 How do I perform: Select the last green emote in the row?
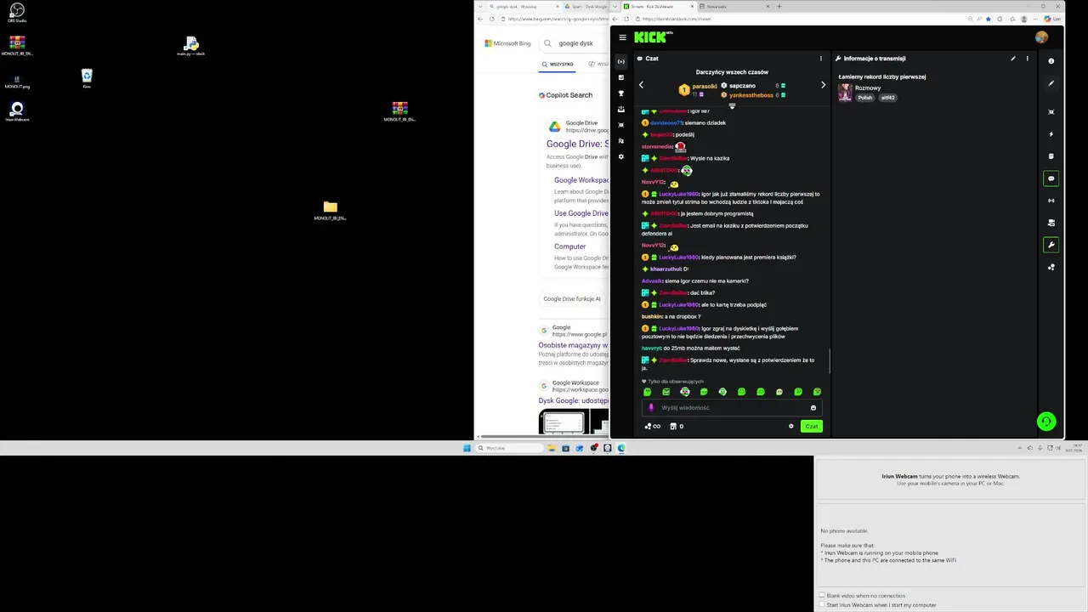point(817,392)
